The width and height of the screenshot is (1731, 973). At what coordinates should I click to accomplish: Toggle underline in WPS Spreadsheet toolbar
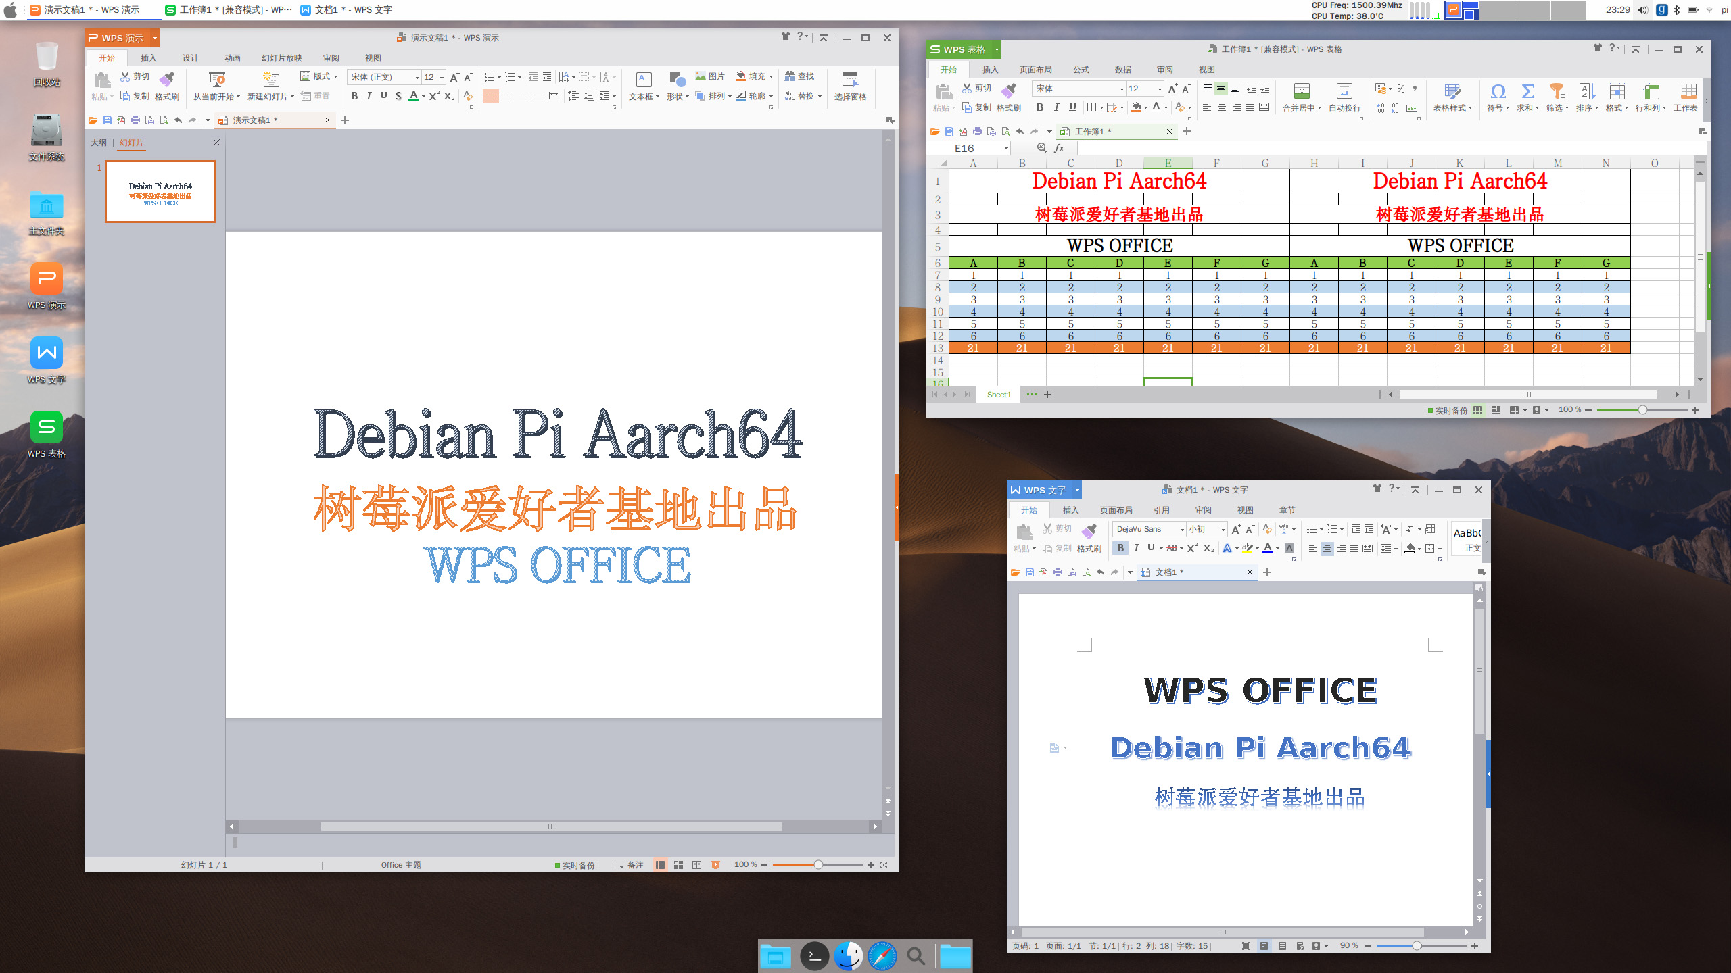[x=1072, y=107]
